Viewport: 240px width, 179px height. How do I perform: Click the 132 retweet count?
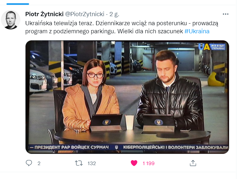click(x=91, y=163)
